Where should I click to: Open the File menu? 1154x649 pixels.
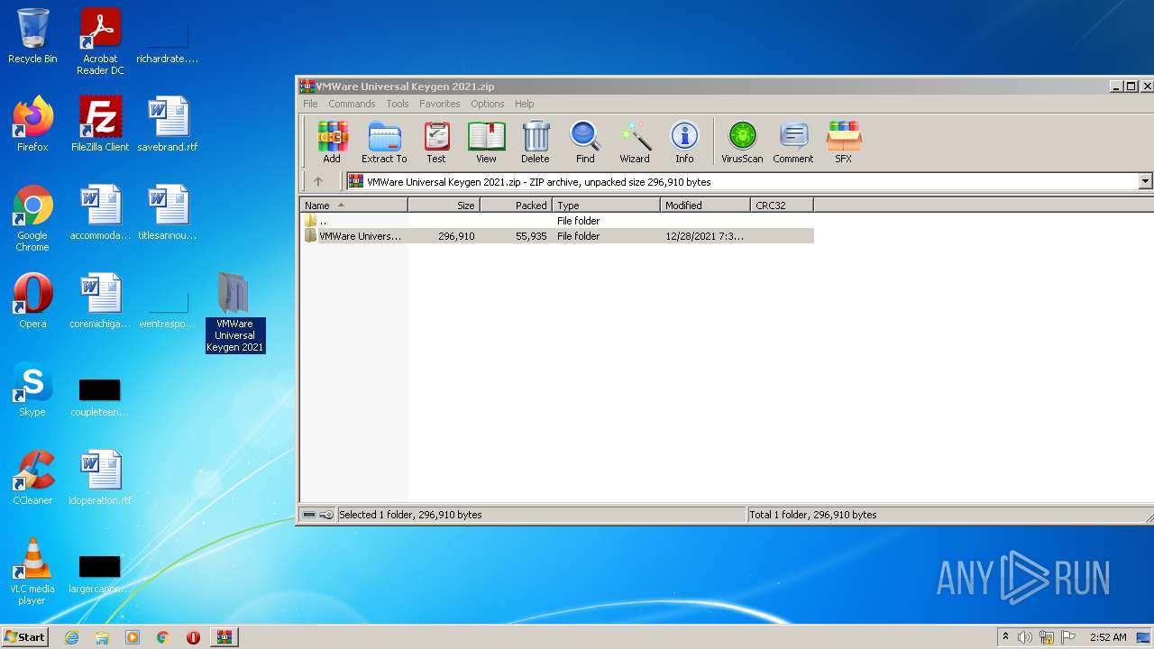[x=310, y=104]
